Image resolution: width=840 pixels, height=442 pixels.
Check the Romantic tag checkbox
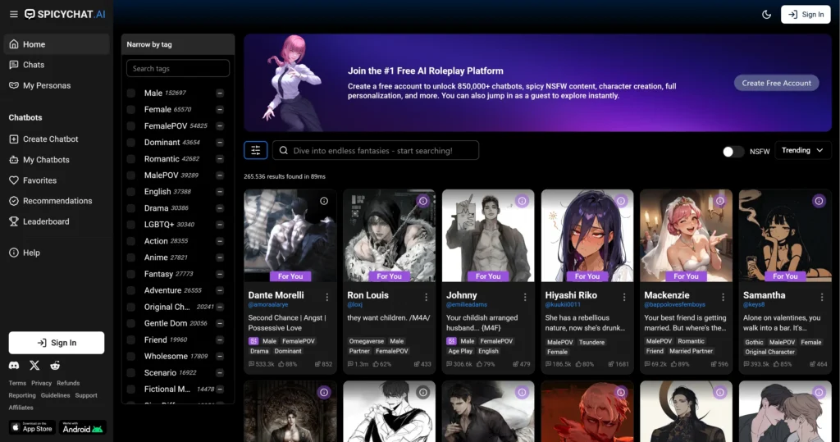(x=131, y=159)
